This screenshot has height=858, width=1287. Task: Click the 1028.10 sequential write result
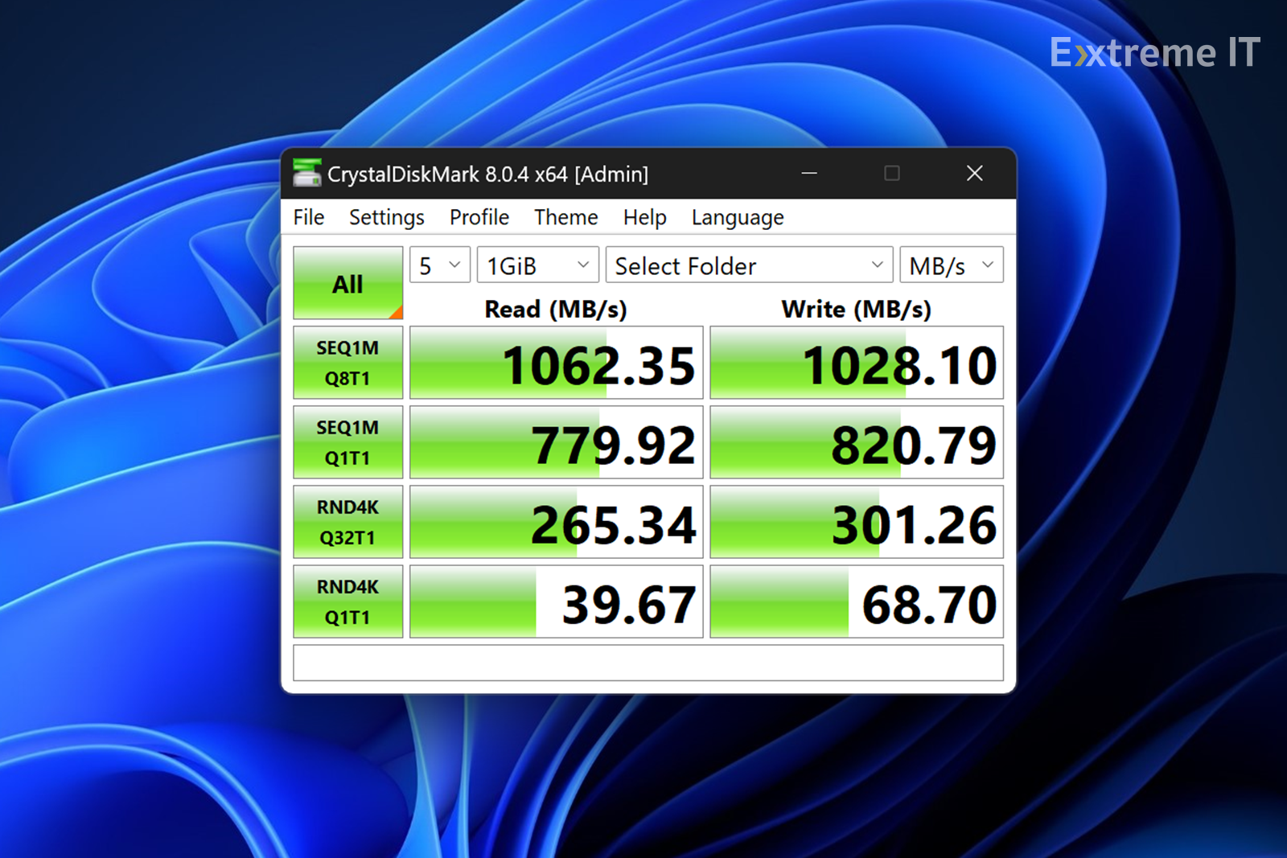[x=857, y=363]
